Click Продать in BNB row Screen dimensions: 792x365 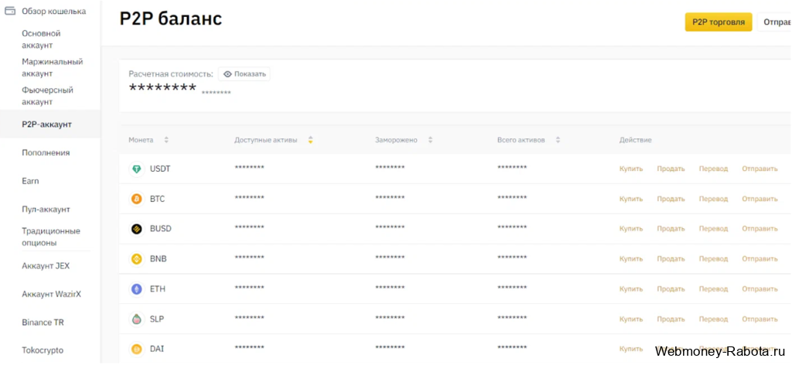click(x=671, y=258)
